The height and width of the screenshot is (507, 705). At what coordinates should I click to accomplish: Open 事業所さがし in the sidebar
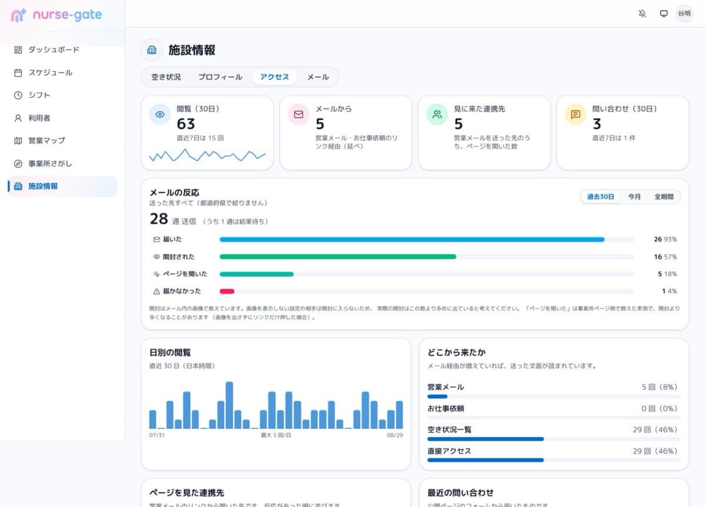pyautogui.click(x=62, y=164)
